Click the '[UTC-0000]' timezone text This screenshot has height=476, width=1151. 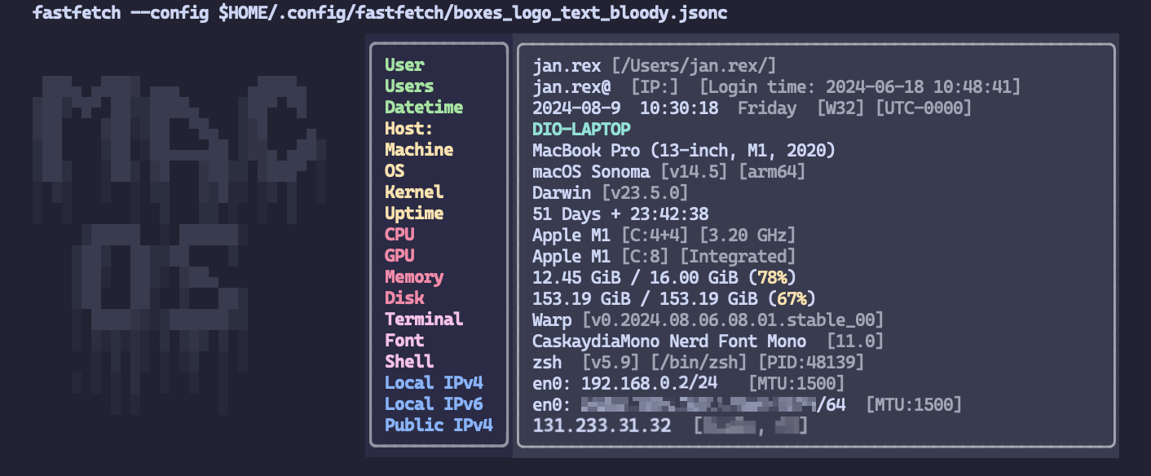[924, 108]
